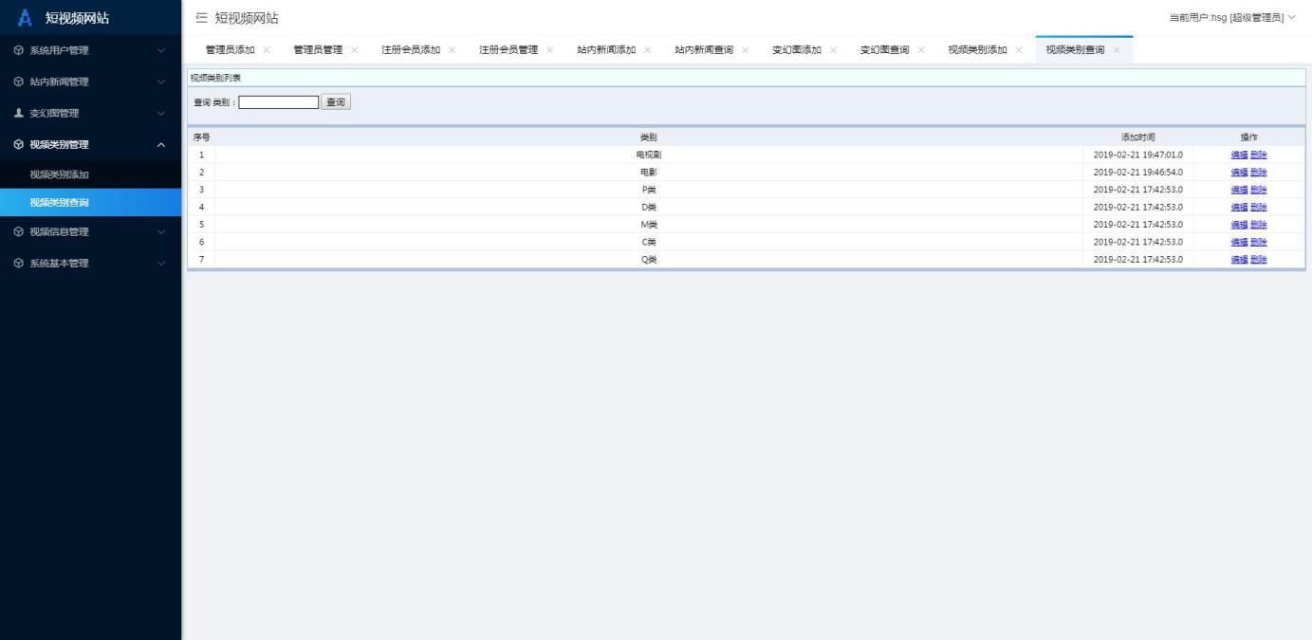
Task: Select 视频类别查询 in the sidebar submenu
Action: (90, 202)
